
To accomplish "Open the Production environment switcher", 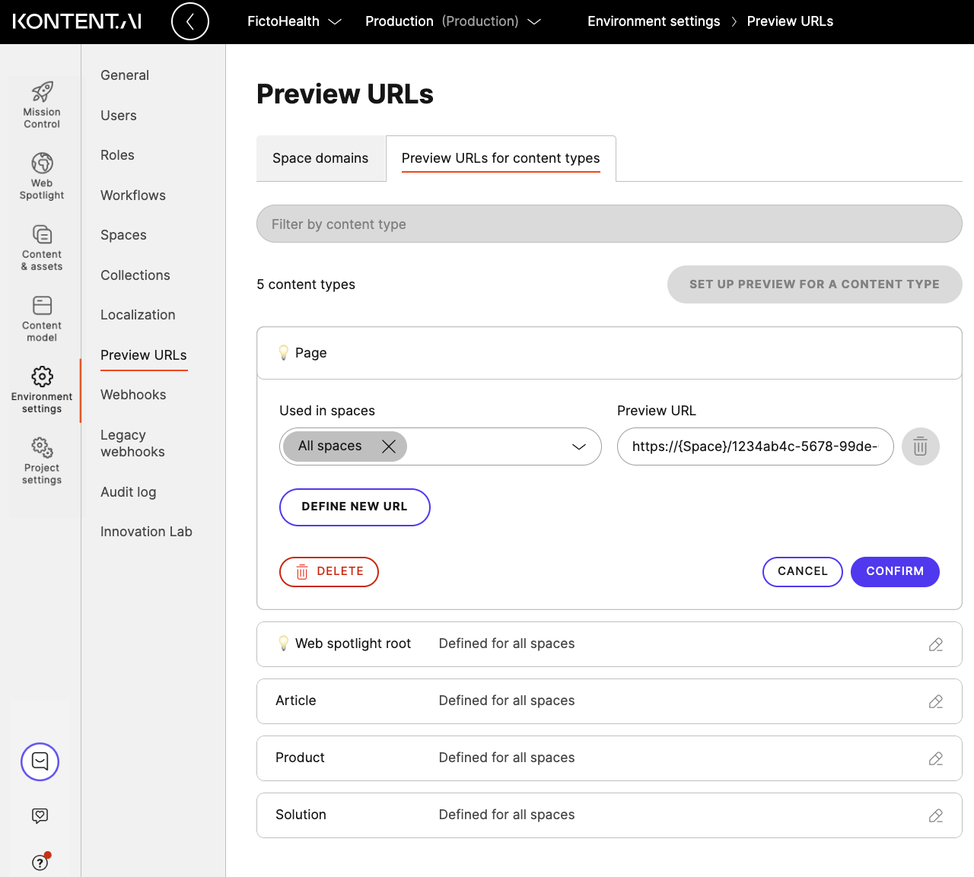I will [454, 21].
